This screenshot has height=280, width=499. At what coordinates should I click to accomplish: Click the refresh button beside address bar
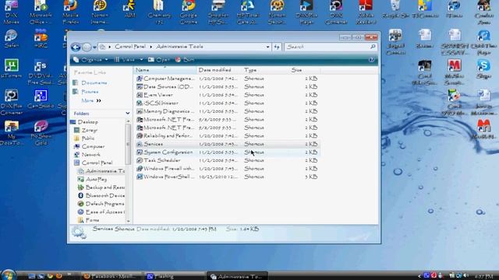click(277, 47)
